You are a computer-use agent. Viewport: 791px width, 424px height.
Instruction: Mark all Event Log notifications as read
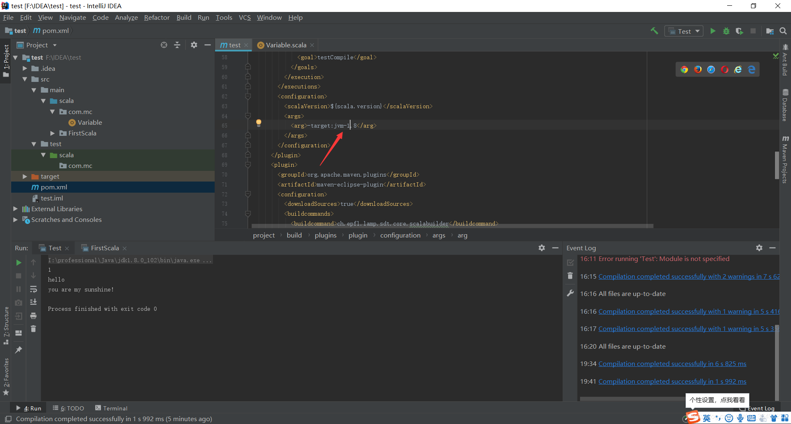coord(570,262)
